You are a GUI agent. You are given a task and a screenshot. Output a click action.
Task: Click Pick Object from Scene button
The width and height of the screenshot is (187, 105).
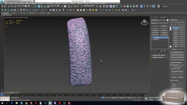[x=177, y=71]
